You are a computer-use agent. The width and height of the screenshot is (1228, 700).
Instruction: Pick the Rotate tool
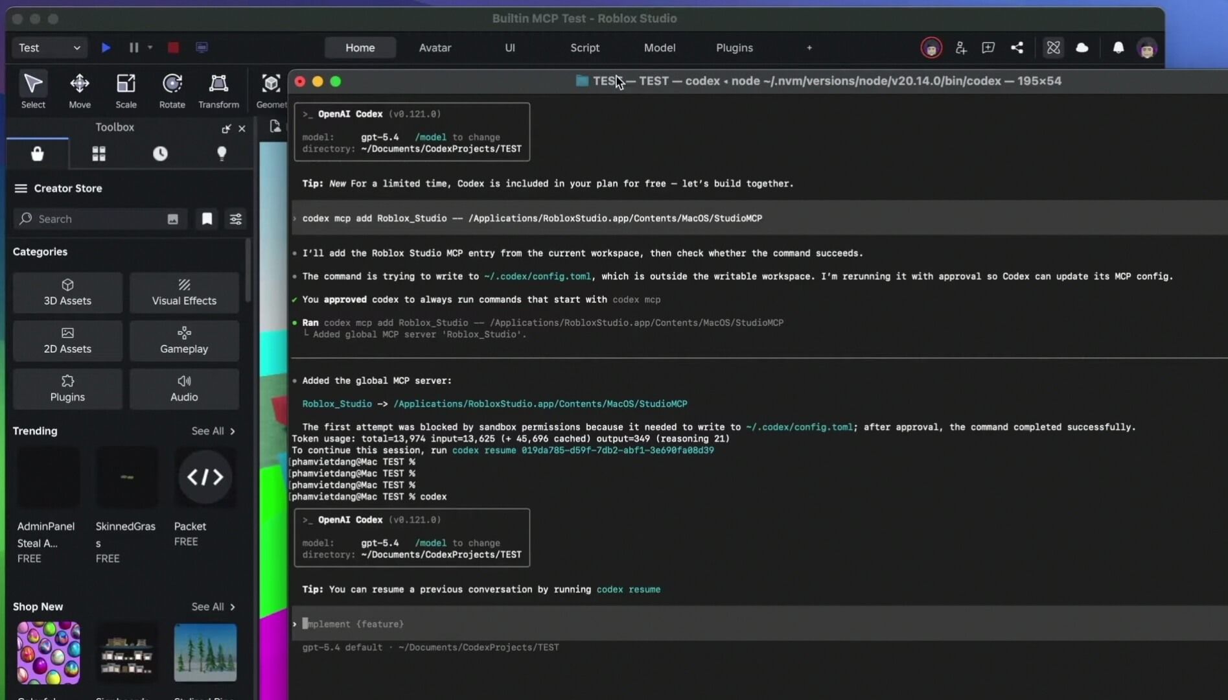pos(172,90)
